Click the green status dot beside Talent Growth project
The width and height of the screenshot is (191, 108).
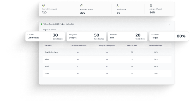[x=41, y=24]
